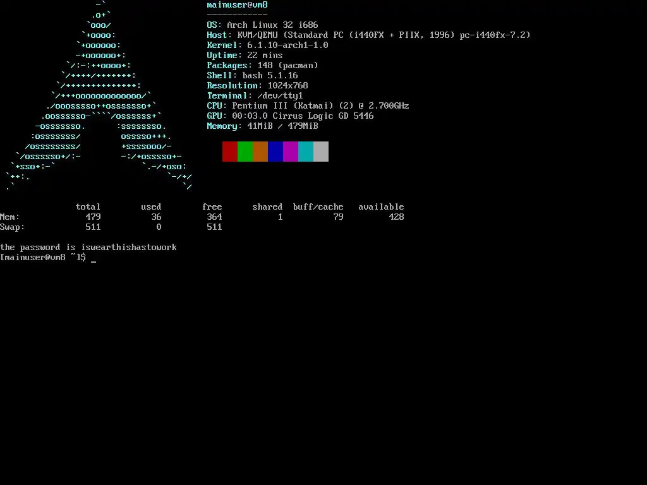Click the Mem free value 364
Screen dimensions: 647x485
(215, 217)
